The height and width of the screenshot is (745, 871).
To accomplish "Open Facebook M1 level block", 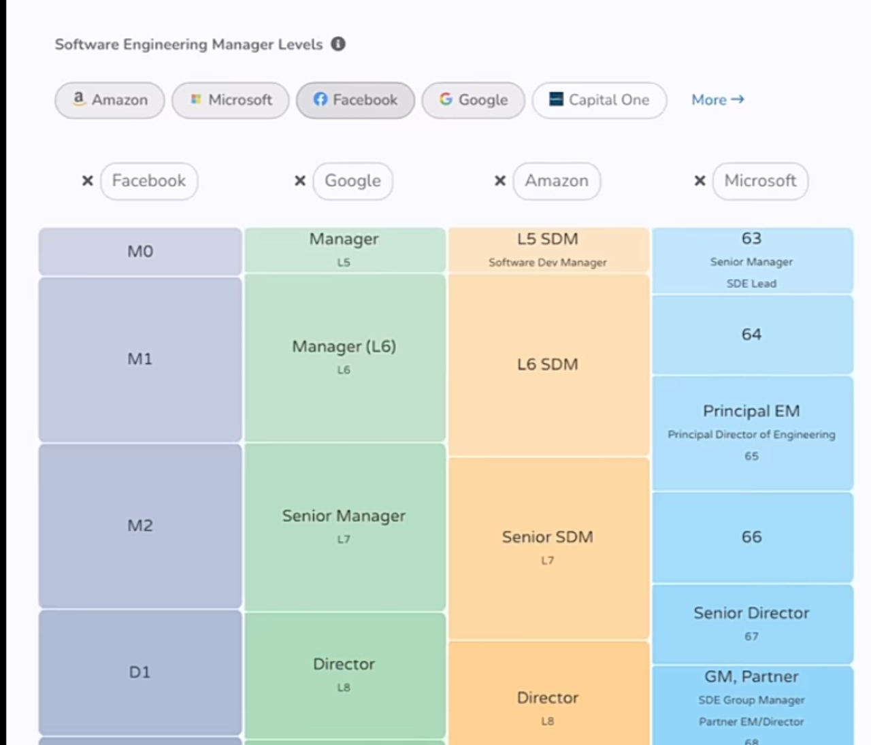I will [140, 359].
